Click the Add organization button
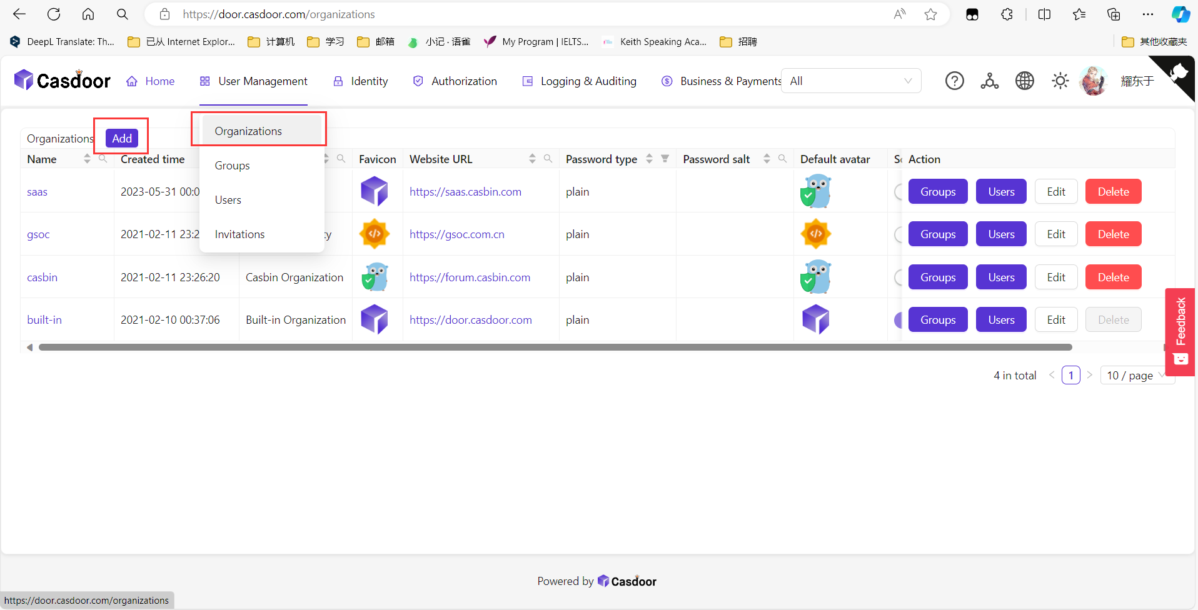The height and width of the screenshot is (610, 1198). pos(122,138)
